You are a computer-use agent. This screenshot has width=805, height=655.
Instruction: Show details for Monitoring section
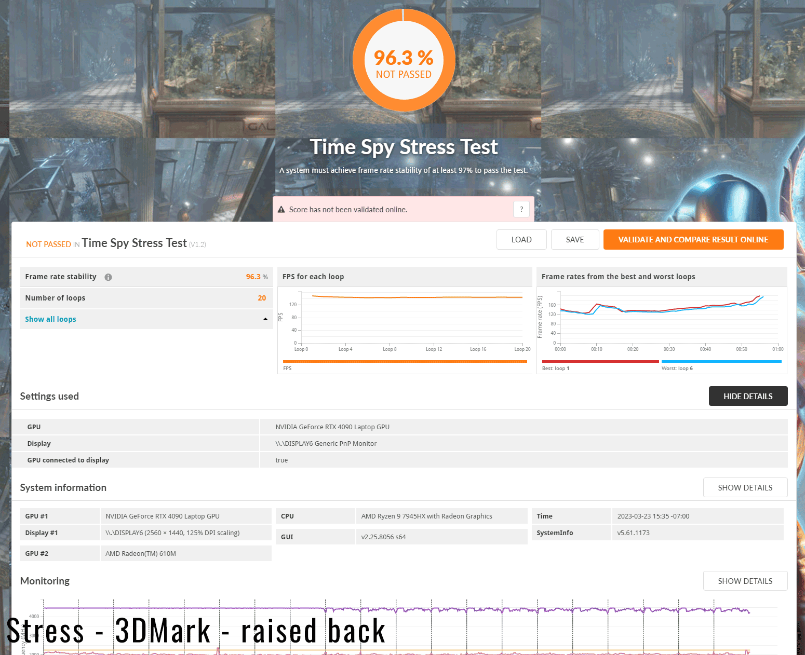click(745, 581)
